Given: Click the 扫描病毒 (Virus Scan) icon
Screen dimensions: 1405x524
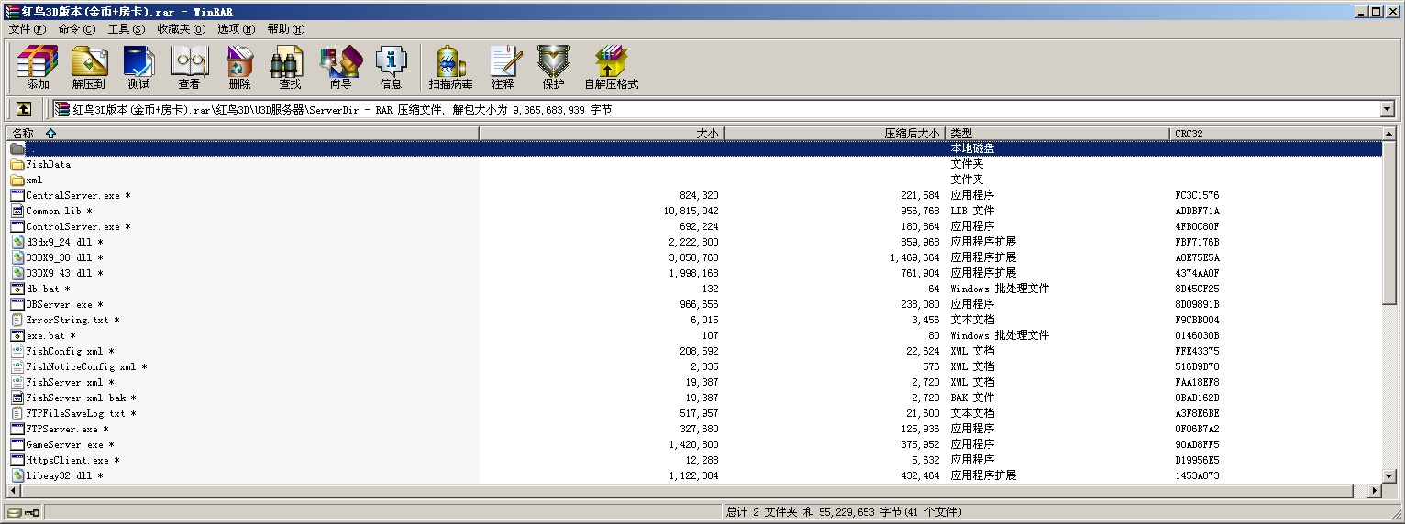Looking at the screenshot, I should [x=450, y=67].
